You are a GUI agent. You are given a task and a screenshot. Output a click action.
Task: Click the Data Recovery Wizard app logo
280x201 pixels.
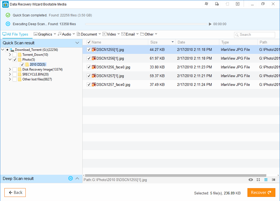pyautogui.click(x=5, y=4)
